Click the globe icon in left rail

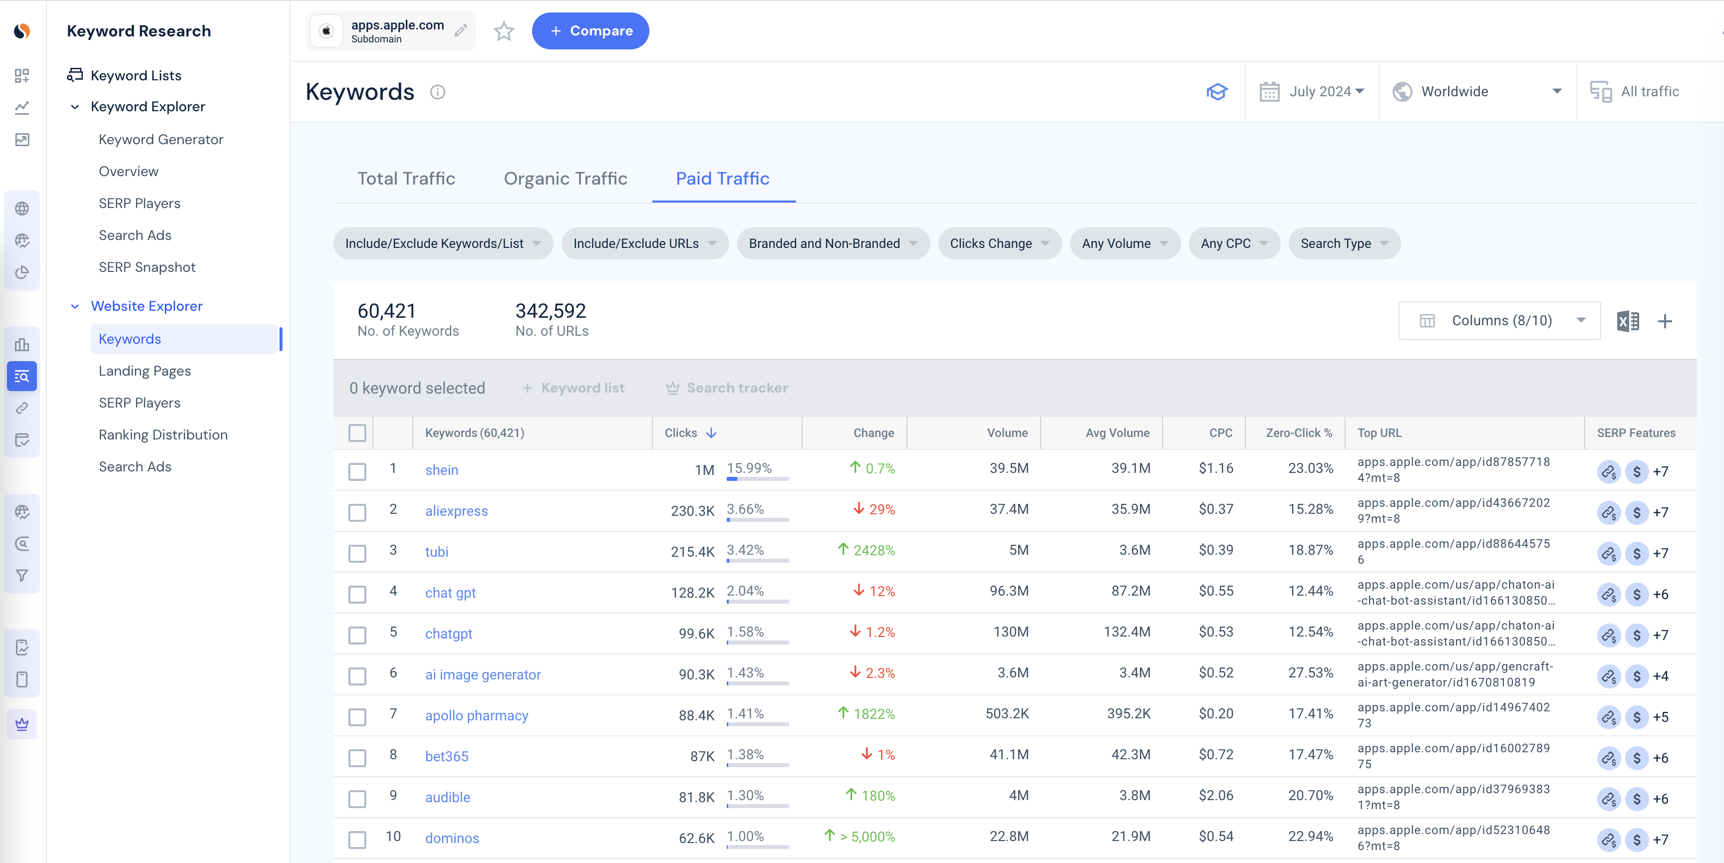point(22,209)
